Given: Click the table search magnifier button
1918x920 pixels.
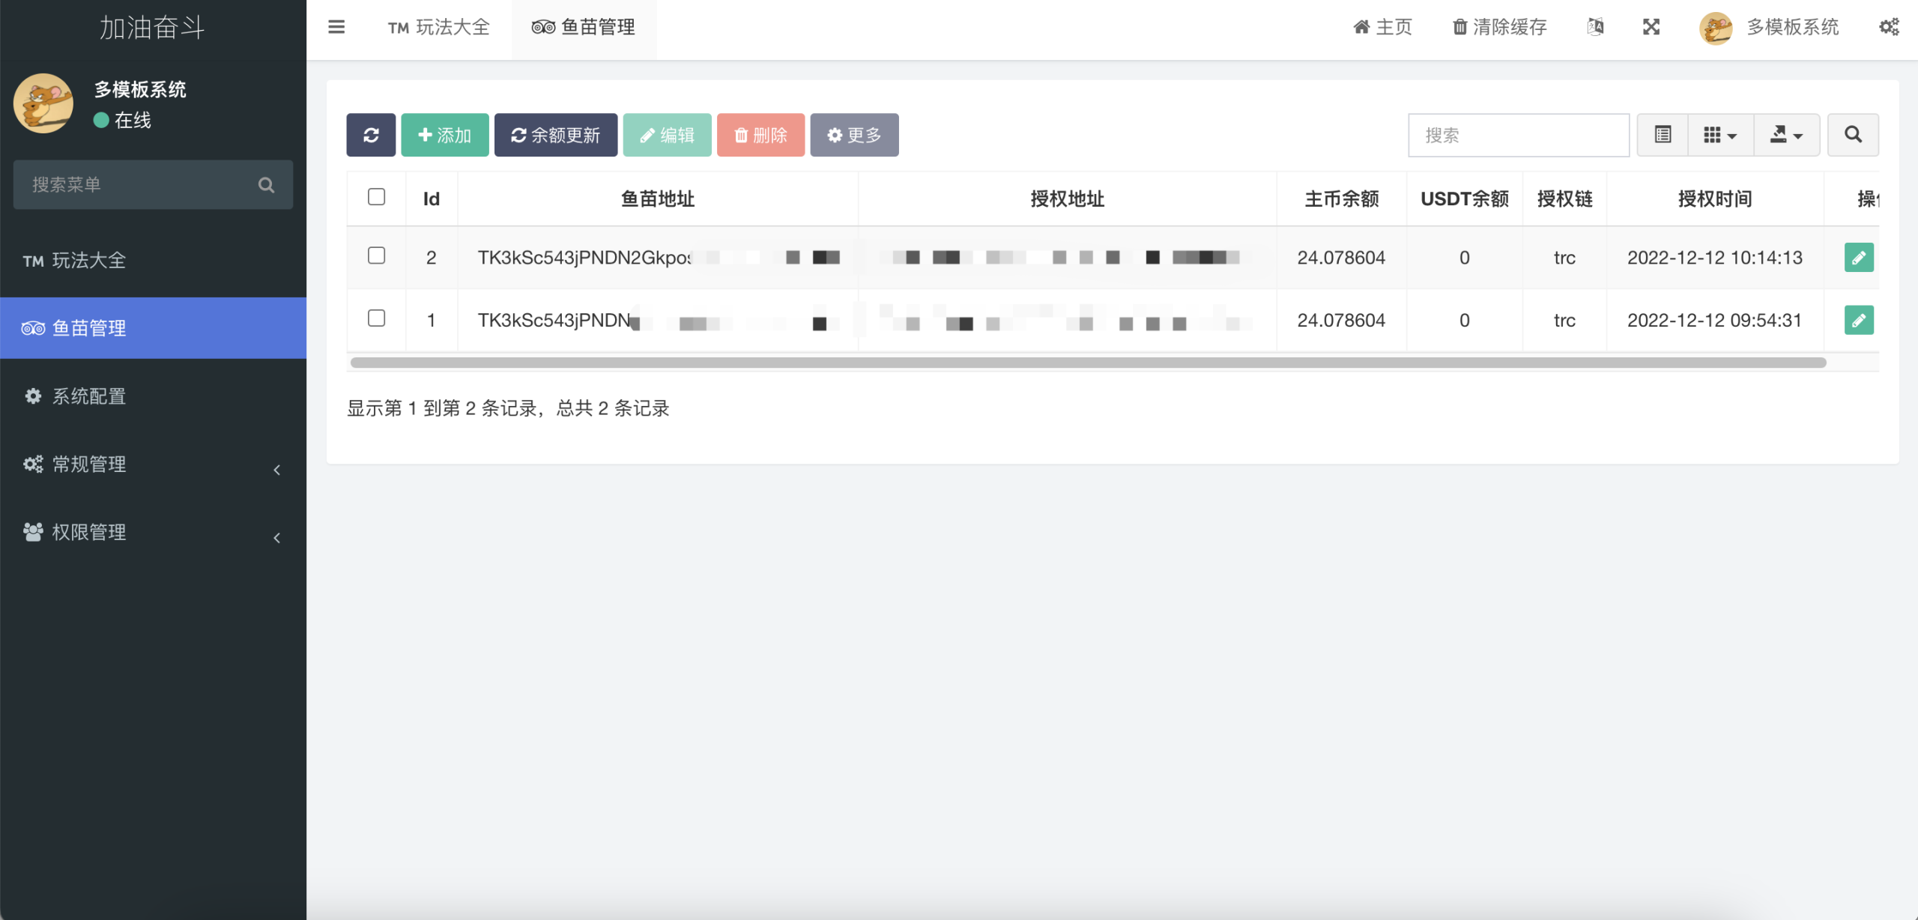Looking at the screenshot, I should pyautogui.click(x=1853, y=135).
